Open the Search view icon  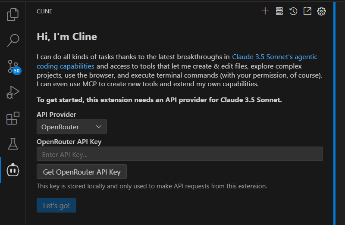pyautogui.click(x=13, y=41)
